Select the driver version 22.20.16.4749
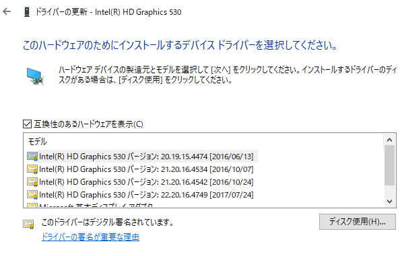The image size is (402, 256). [x=146, y=195]
